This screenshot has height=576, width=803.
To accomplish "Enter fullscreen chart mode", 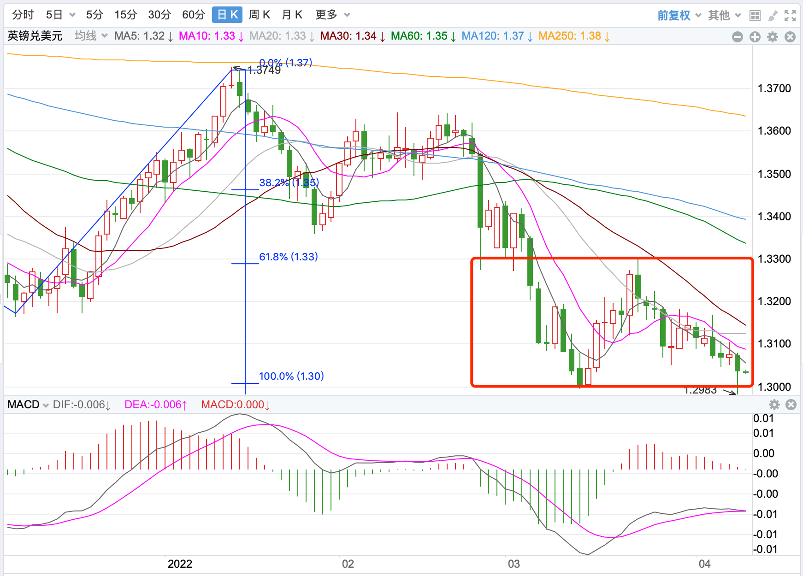I will tap(790, 16).
